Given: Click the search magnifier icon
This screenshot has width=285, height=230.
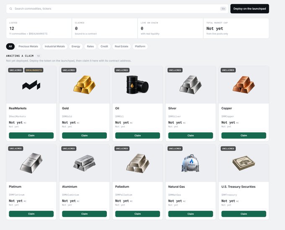Looking at the screenshot, I should coord(11,9).
